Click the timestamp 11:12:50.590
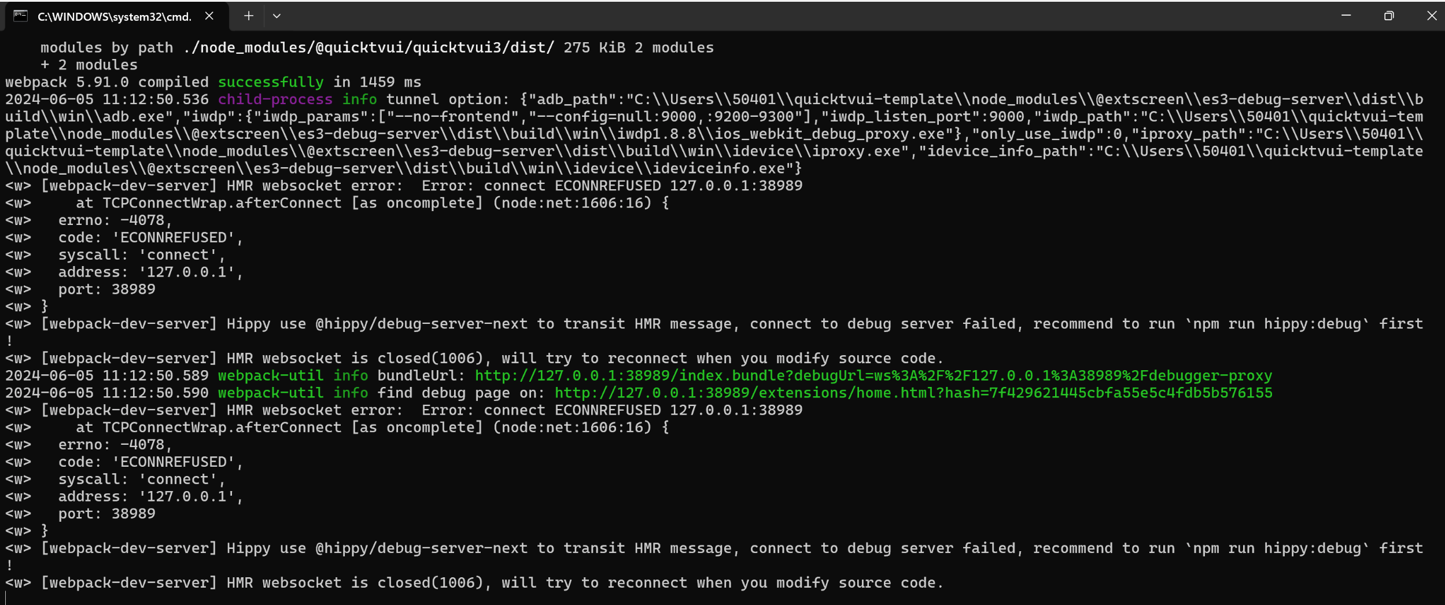Image resolution: width=1445 pixels, height=605 pixels. tap(156, 393)
